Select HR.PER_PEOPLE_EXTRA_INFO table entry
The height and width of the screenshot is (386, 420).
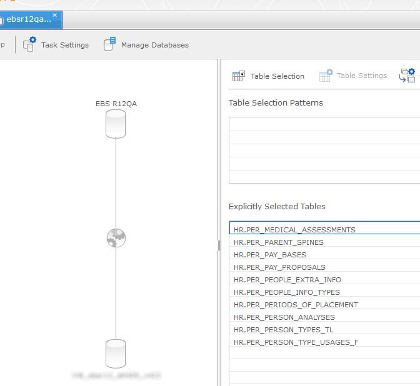click(x=287, y=280)
